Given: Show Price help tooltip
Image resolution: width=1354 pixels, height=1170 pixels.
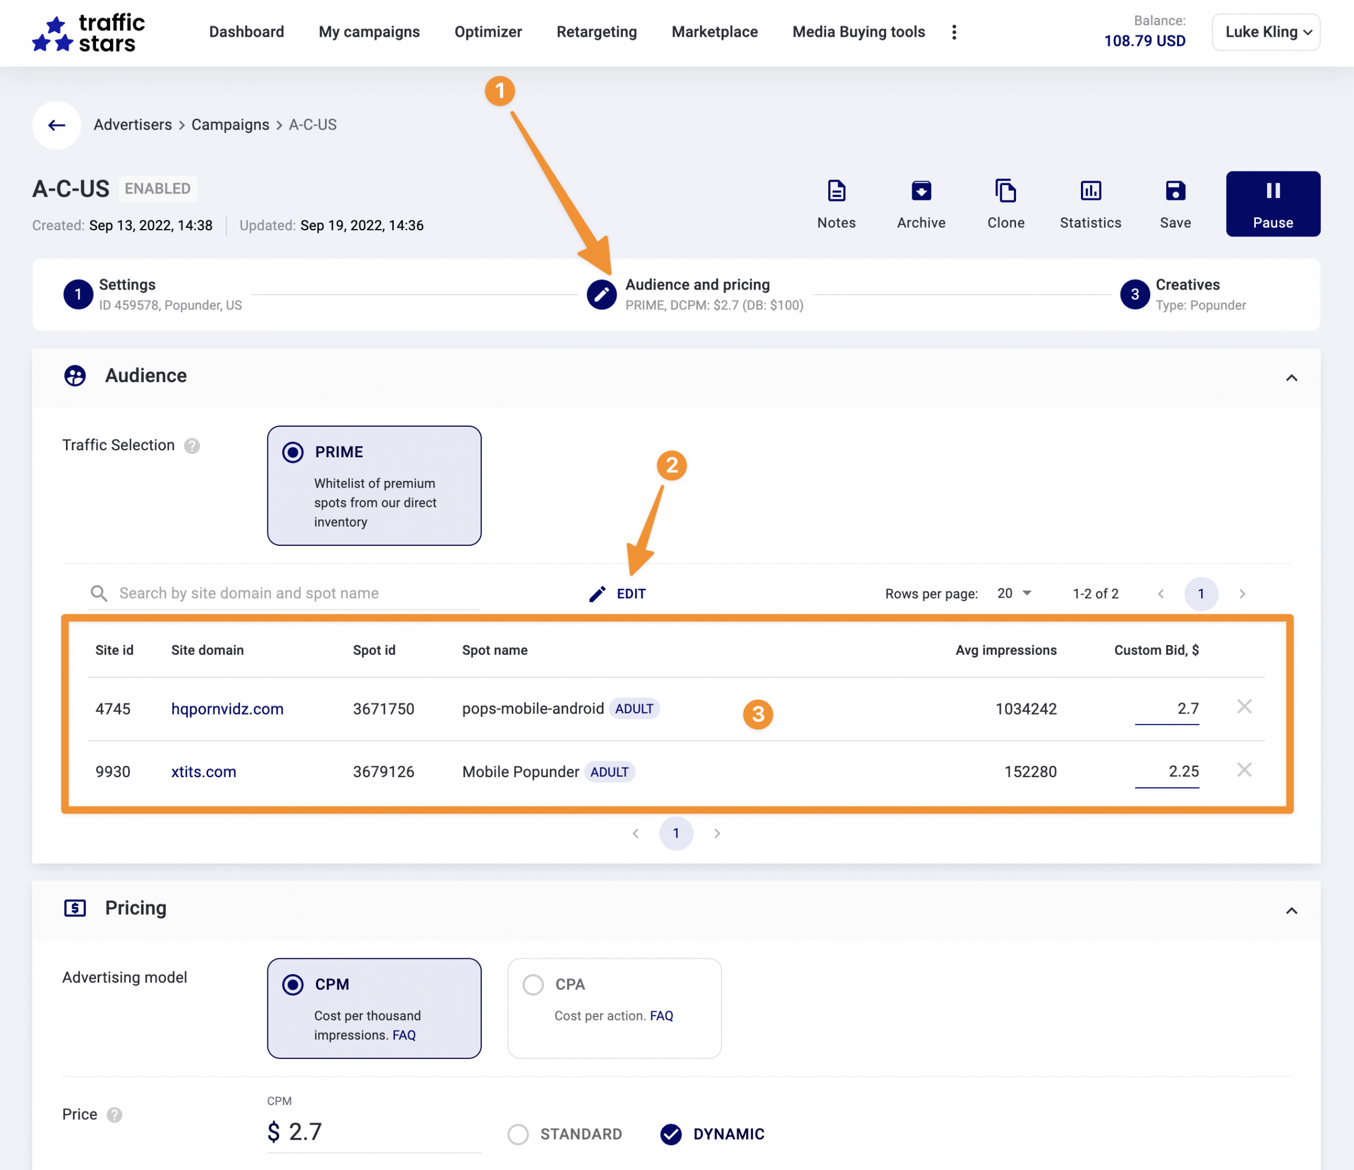Looking at the screenshot, I should click(115, 1115).
